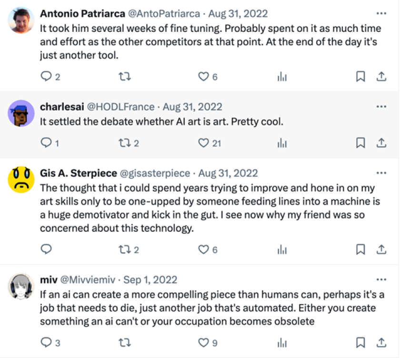Retweet Antonio Patriarca's tweet
The height and width of the screenshot is (358, 400).
pyautogui.click(x=125, y=75)
